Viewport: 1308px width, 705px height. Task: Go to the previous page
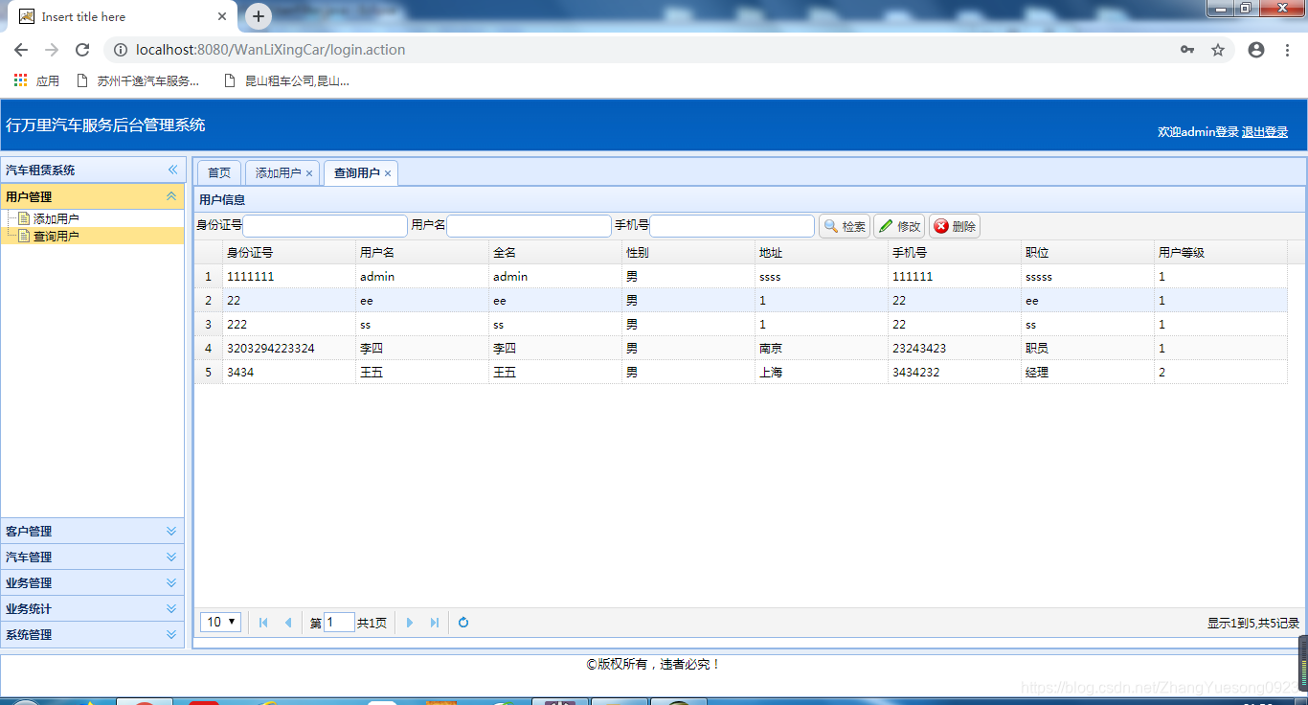click(287, 623)
